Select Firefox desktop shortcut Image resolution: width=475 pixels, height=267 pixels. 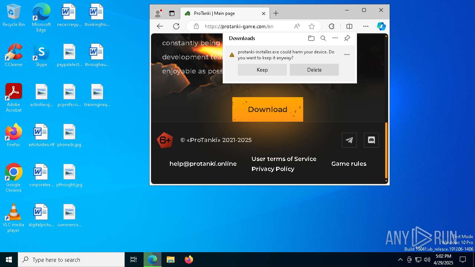click(14, 135)
